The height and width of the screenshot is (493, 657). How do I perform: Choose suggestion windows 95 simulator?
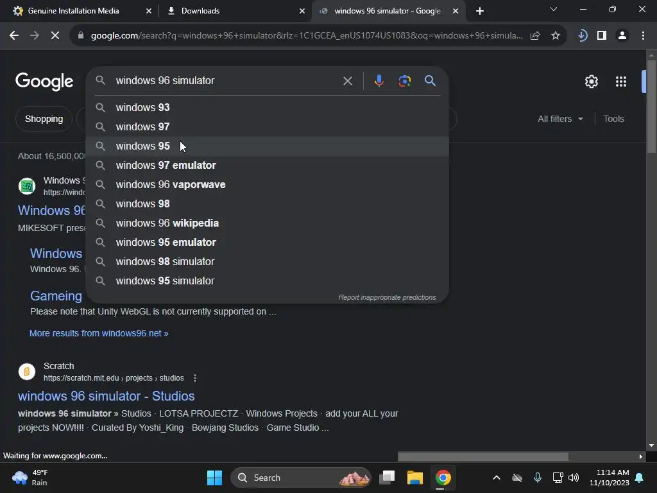tap(268, 281)
